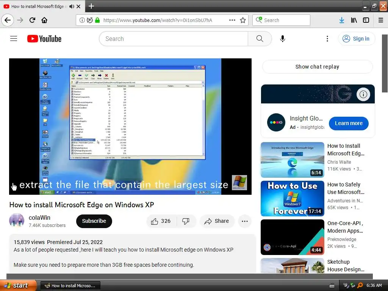Open the browser library icon
This screenshot has height=291, width=388.
click(x=354, y=20)
